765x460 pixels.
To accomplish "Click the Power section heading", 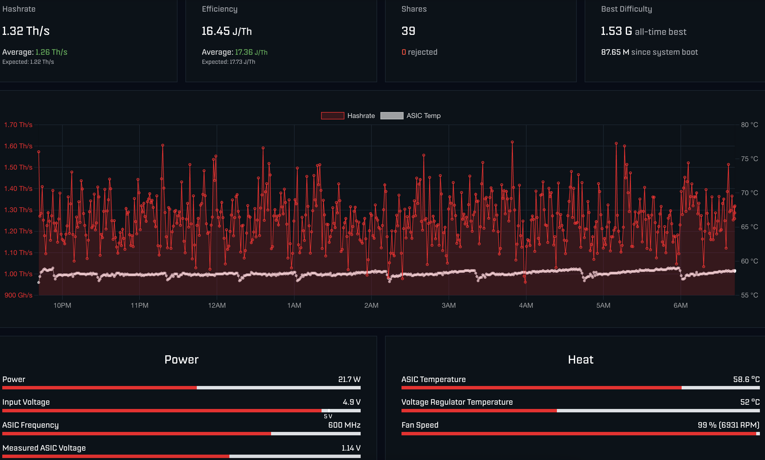I will point(181,360).
